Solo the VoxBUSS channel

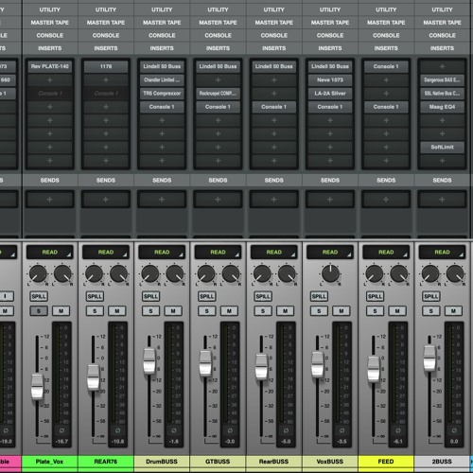pos(319,311)
